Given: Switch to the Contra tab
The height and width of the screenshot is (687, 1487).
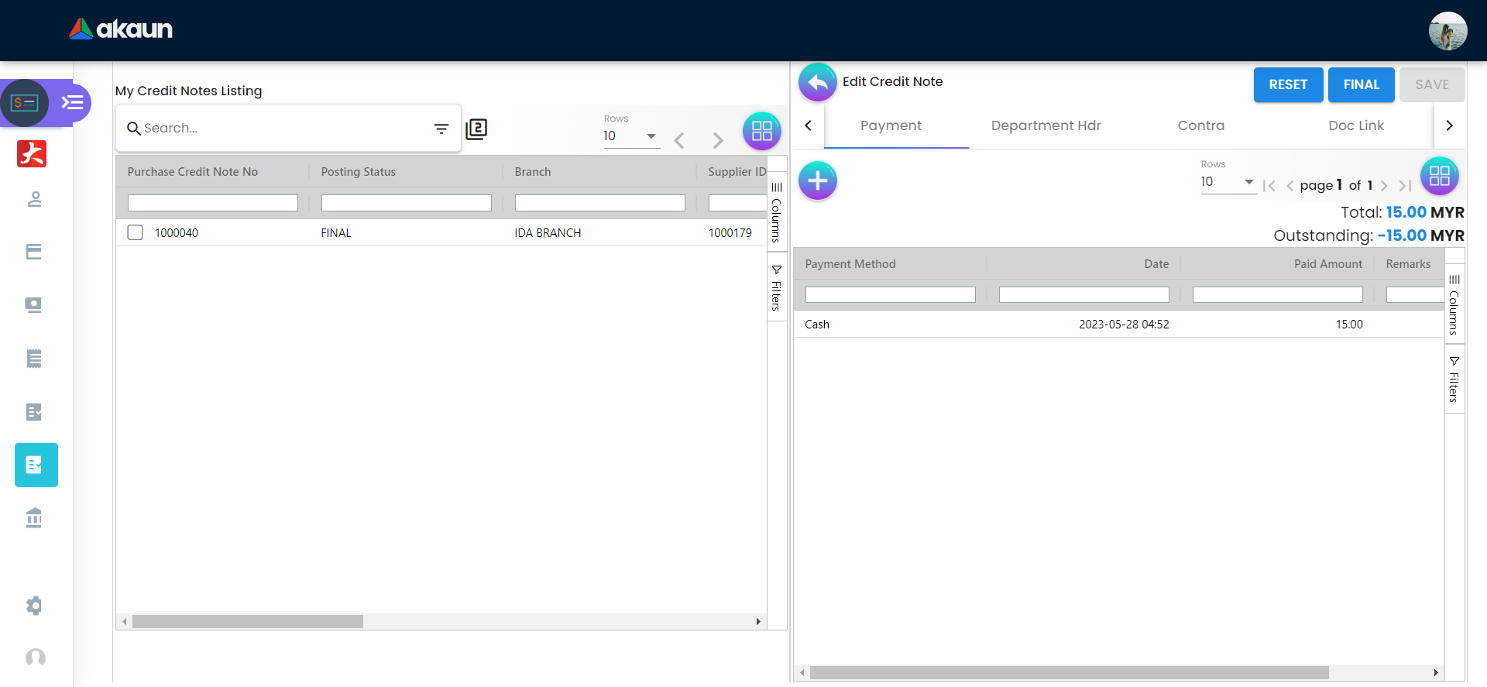Looking at the screenshot, I should (1200, 125).
